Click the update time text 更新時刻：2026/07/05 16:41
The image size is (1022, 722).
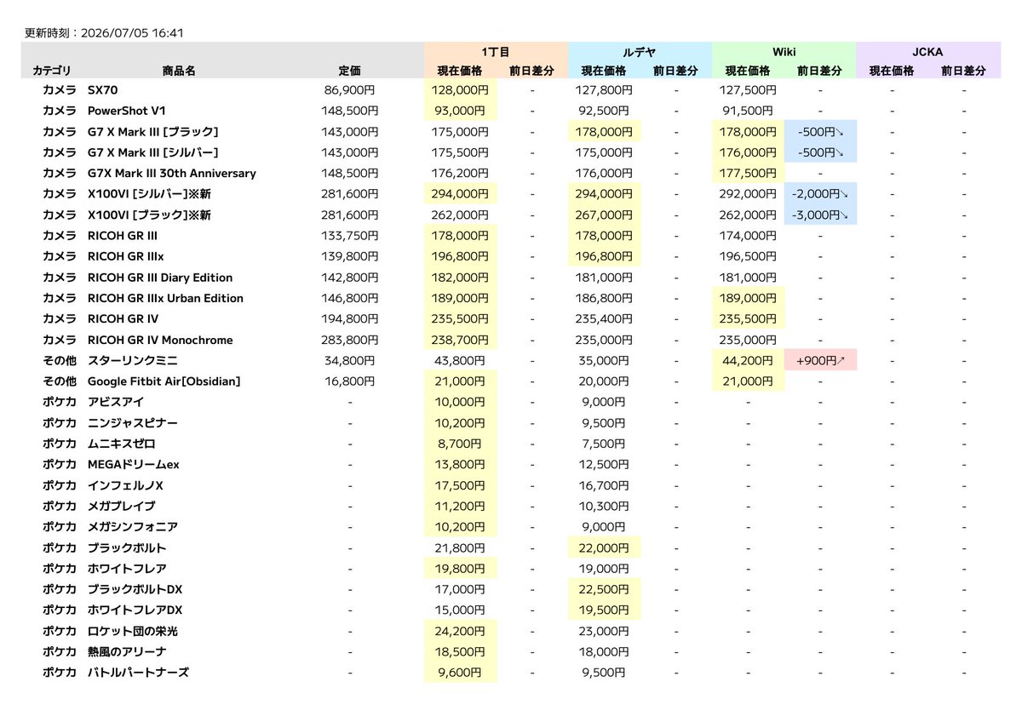(105, 34)
